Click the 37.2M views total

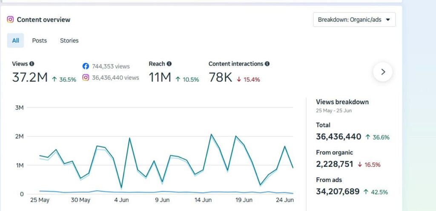tap(30, 77)
